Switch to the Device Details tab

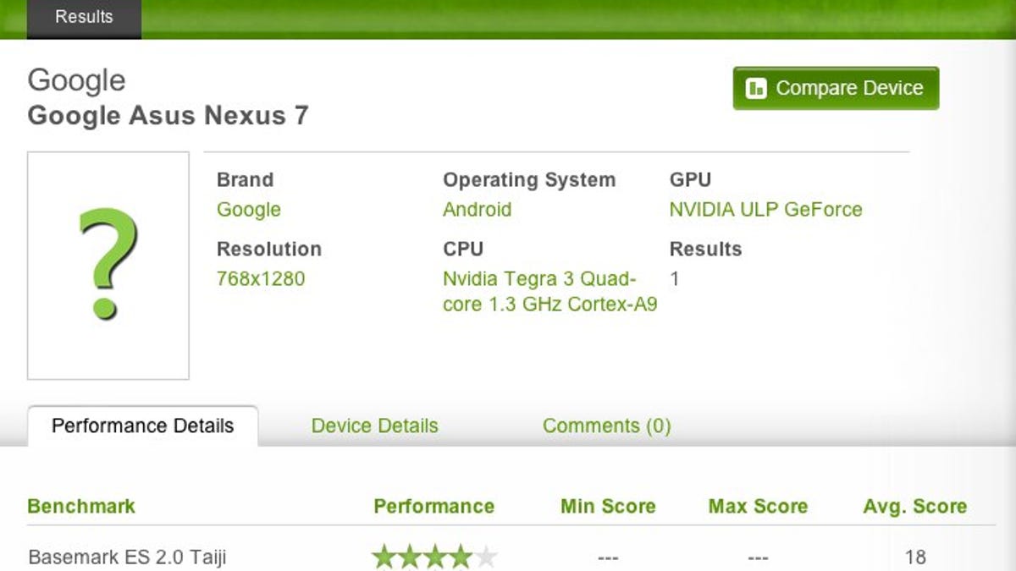[374, 426]
